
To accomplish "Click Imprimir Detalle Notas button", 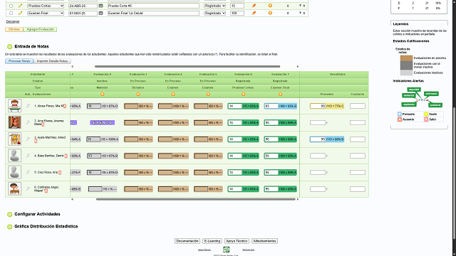I will click(52, 61).
